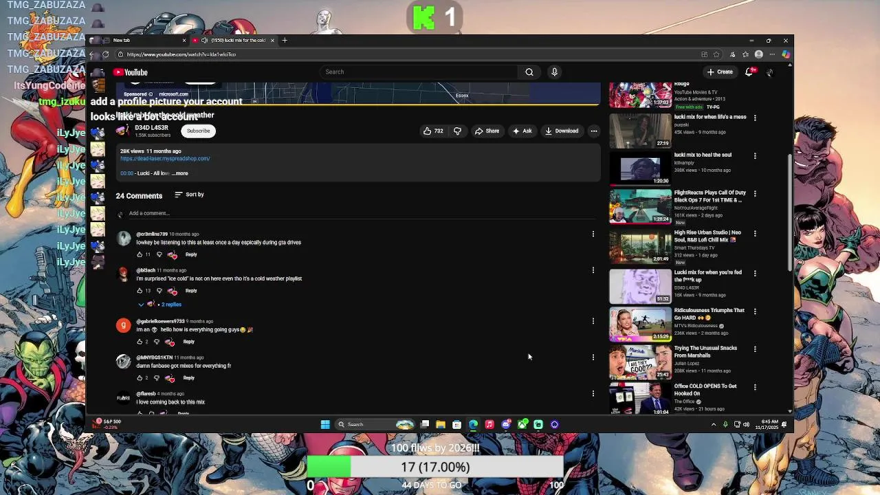This screenshot has height=495, width=880.
Task: Close the New tab browser tab
Action: click(x=184, y=40)
